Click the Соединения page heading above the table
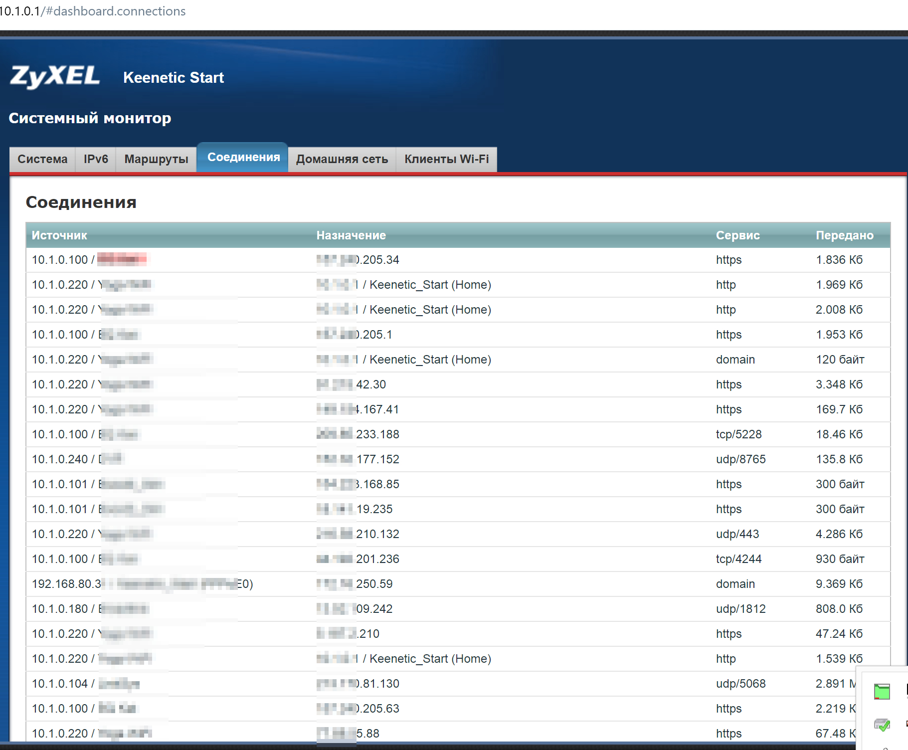The height and width of the screenshot is (750, 908). click(81, 202)
